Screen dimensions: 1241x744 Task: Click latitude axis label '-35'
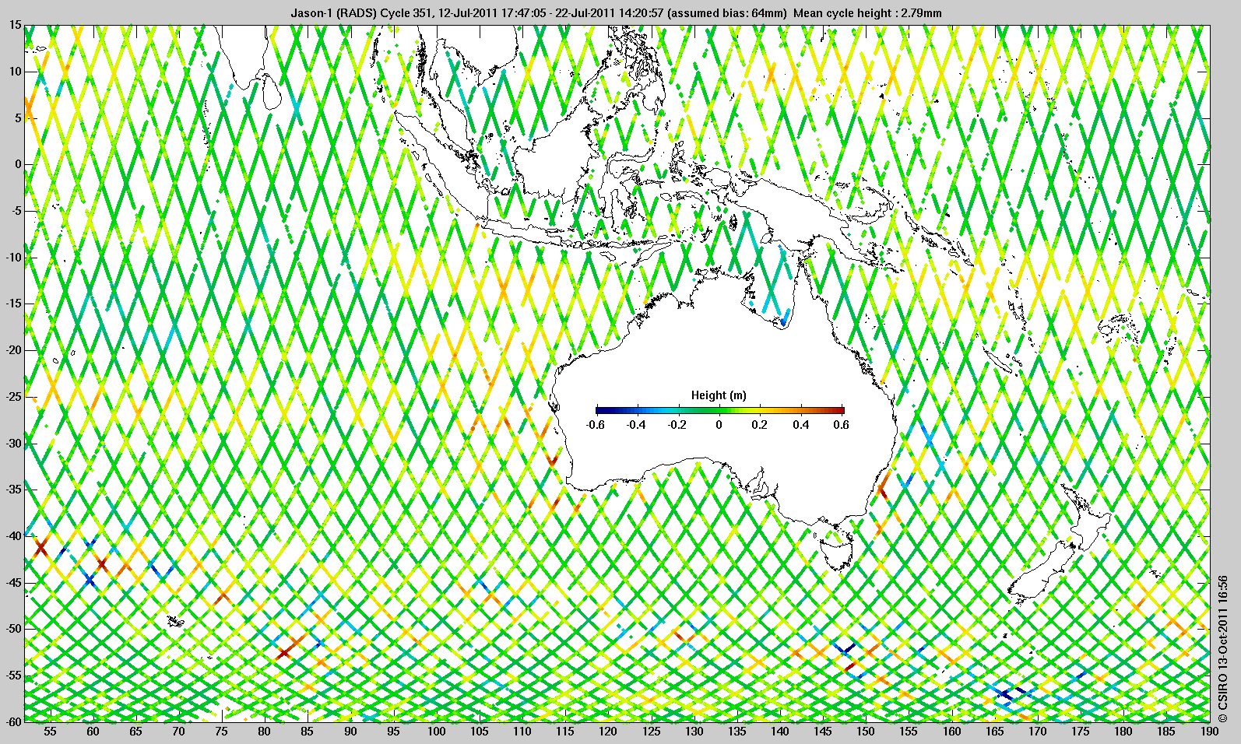point(13,490)
